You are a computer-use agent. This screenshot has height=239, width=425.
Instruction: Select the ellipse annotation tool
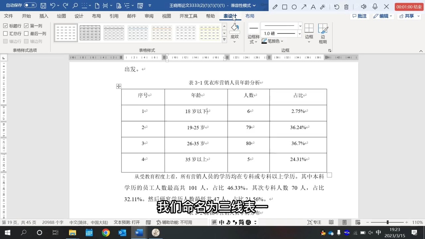click(x=294, y=7)
